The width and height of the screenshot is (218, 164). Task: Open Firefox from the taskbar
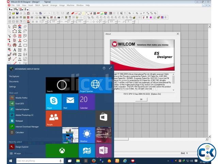click(93, 161)
